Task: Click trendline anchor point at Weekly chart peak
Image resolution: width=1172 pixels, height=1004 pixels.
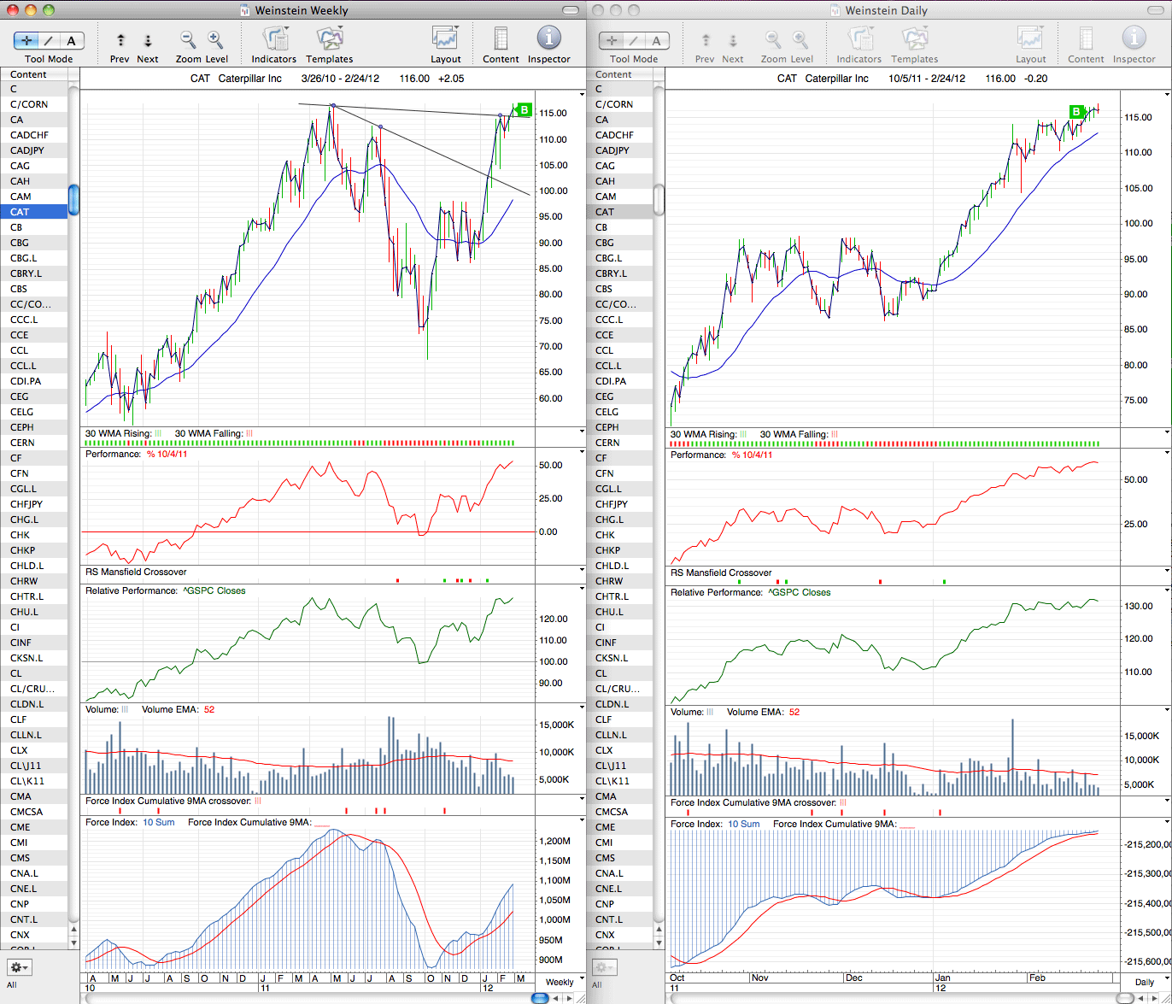Action: (333, 106)
